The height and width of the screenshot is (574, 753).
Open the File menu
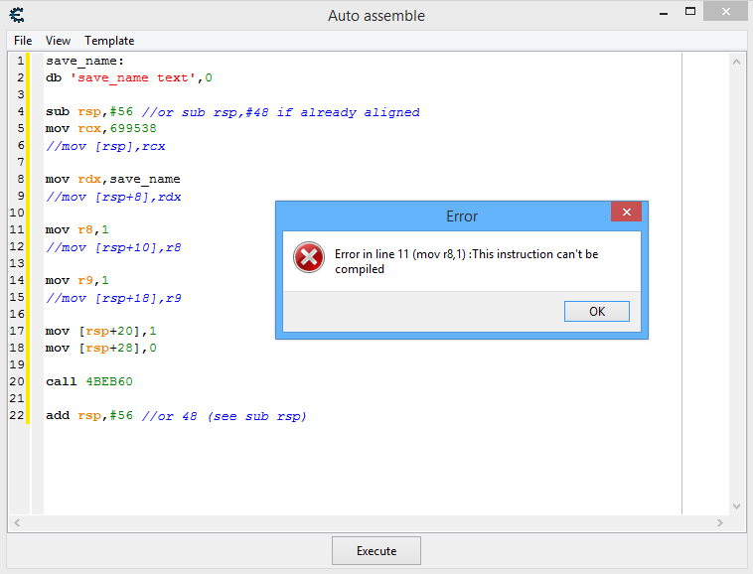(23, 41)
